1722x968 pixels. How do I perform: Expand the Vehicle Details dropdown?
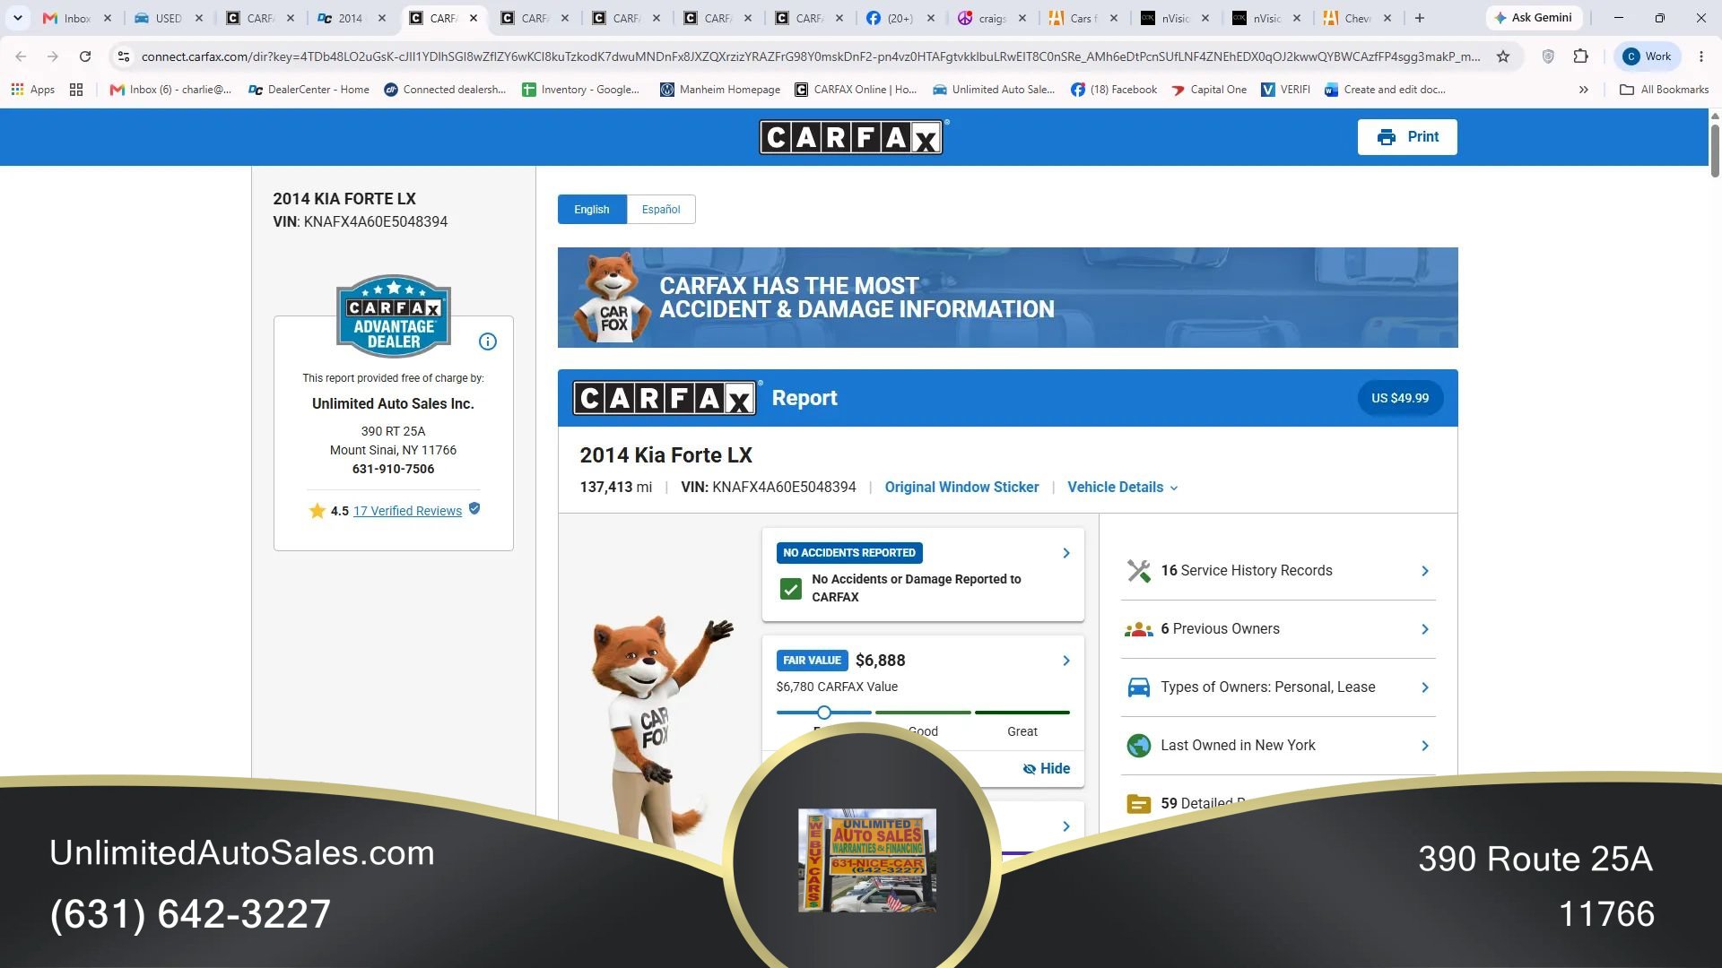[1122, 487]
